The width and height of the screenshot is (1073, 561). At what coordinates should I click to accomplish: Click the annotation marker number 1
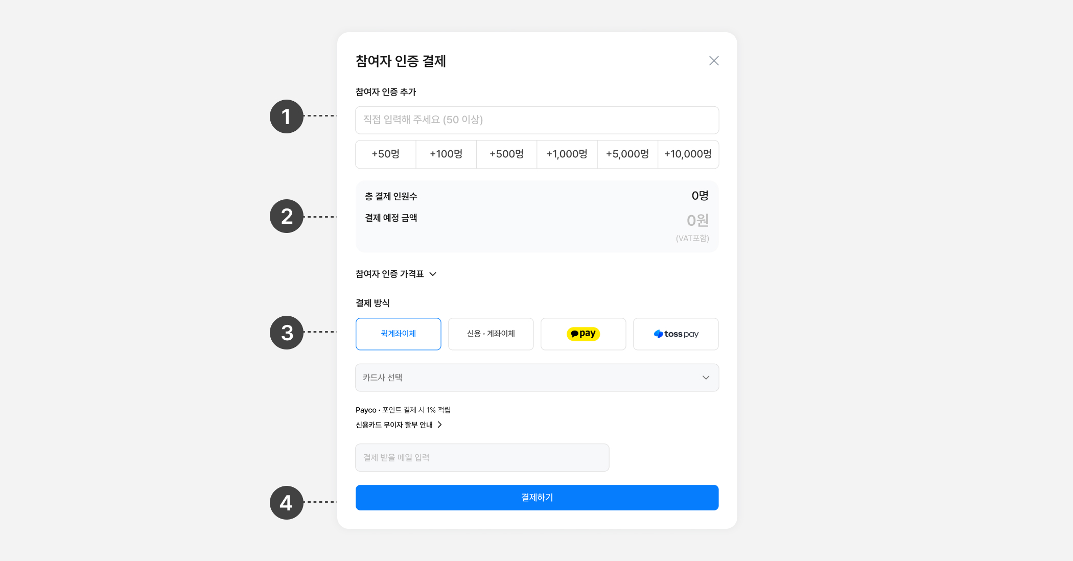coord(287,116)
